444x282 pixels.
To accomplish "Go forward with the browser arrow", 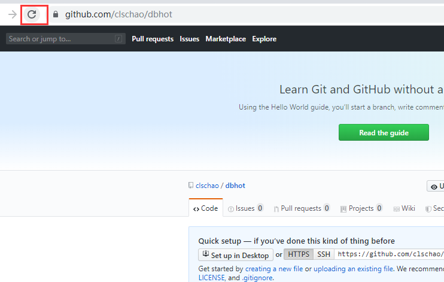I will coord(13,14).
